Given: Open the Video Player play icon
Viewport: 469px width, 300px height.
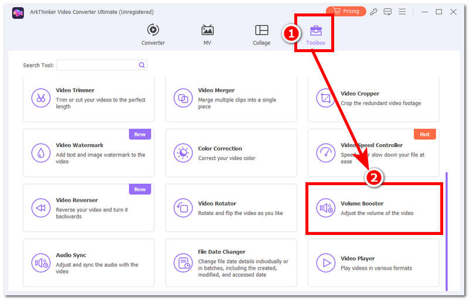Looking at the screenshot, I should [326, 263].
